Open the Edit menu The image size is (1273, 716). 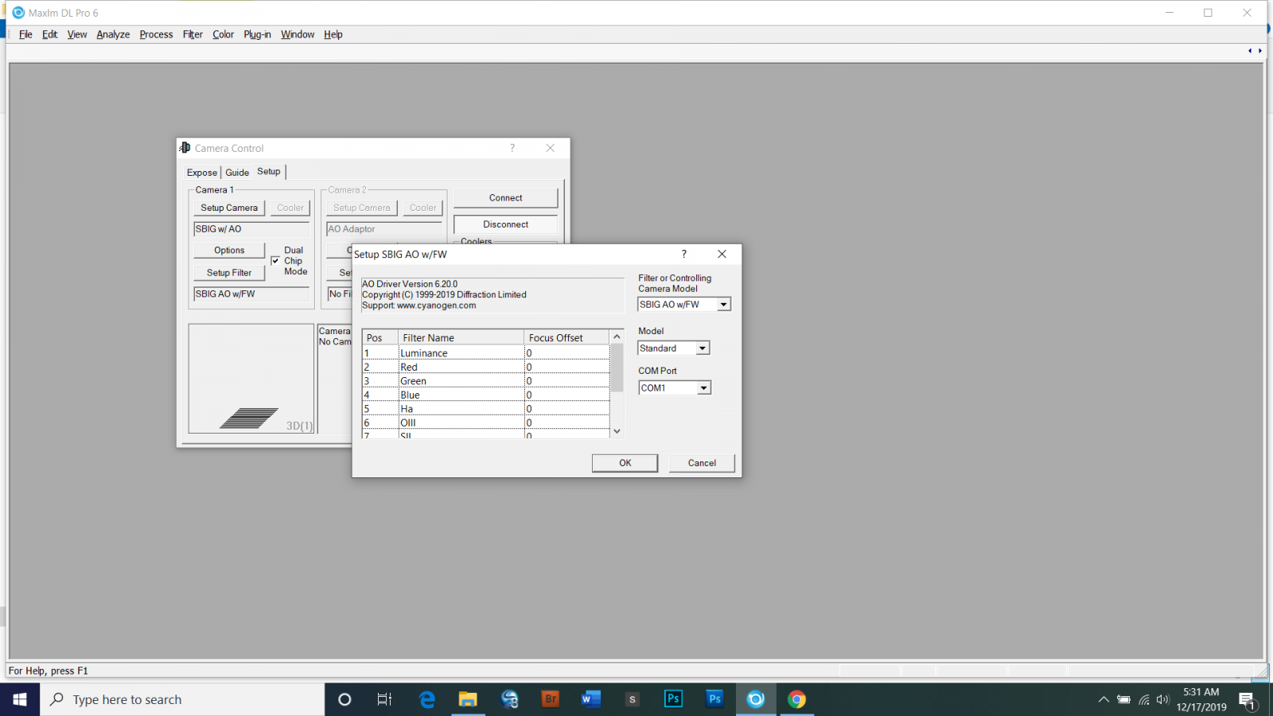[x=49, y=34]
